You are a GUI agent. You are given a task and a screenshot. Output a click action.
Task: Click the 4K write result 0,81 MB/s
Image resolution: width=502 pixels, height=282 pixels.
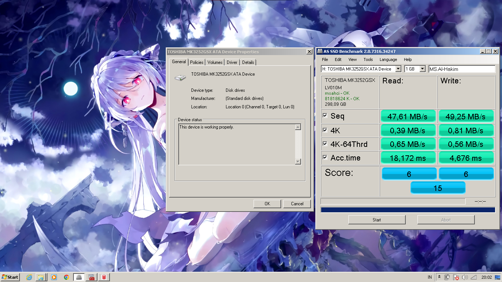click(x=466, y=130)
